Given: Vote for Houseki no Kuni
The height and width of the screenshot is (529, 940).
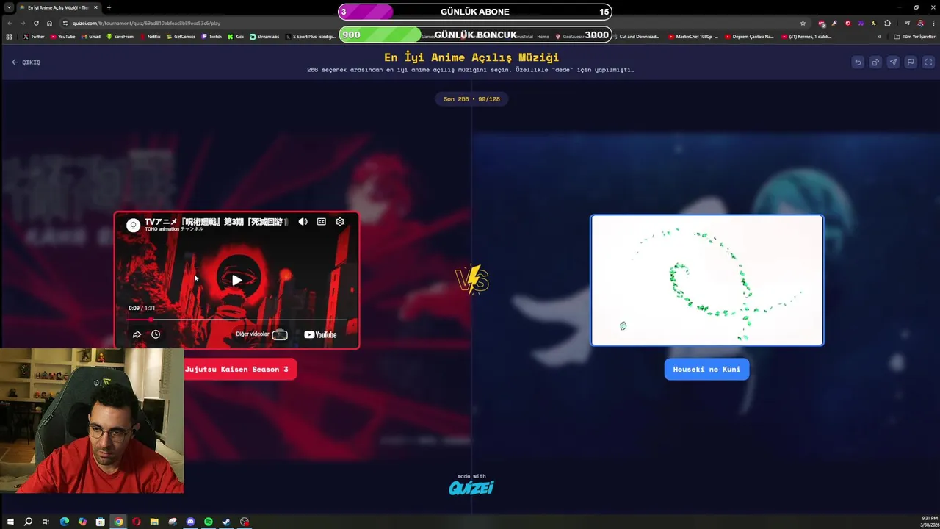Looking at the screenshot, I should coord(706,370).
